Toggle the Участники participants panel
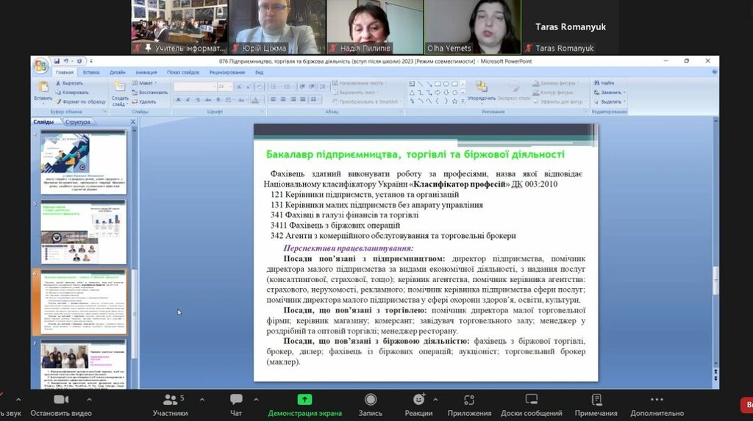 click(171, 400)
